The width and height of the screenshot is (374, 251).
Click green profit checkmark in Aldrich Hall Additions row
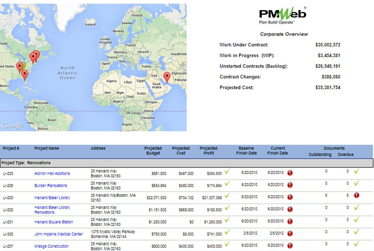click(x=227, y=171)
